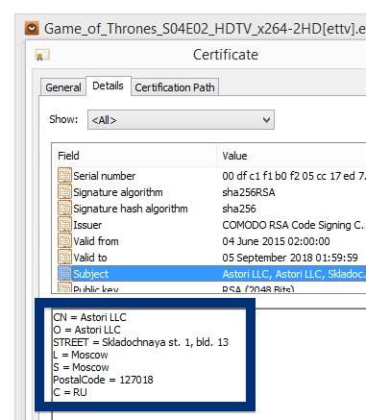Click the 04 June 2015 02:00:00 value
This screenshot has width=366, height=420.
click(276, 241)
